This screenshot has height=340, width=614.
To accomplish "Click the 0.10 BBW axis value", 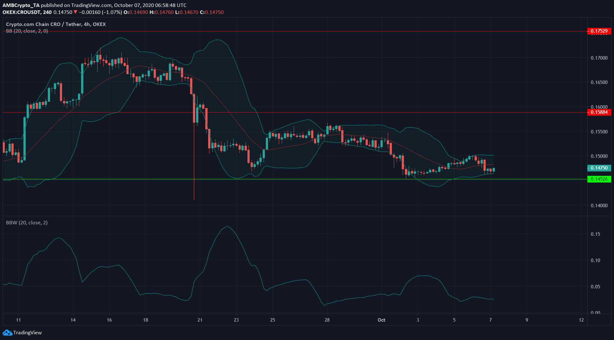I will coord(595,260).
